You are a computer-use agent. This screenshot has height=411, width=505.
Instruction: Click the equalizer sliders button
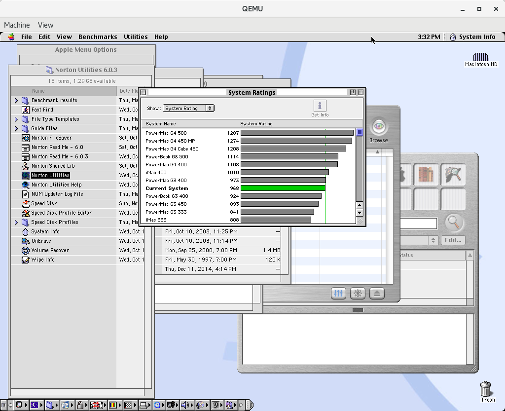(x=338, y=294)
